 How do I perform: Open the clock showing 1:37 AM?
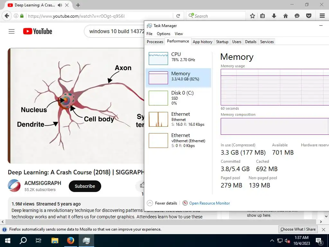pos(301,241)
